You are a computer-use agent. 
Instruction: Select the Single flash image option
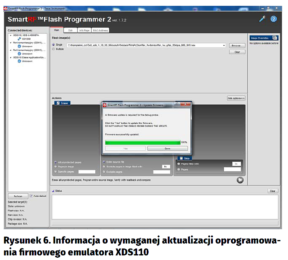(x=54, y=45)
